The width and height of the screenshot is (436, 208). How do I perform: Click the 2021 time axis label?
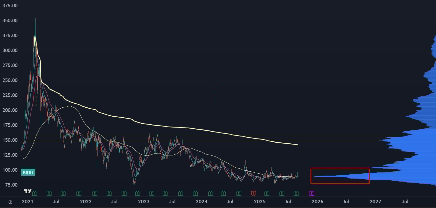(x=27, y=202)
